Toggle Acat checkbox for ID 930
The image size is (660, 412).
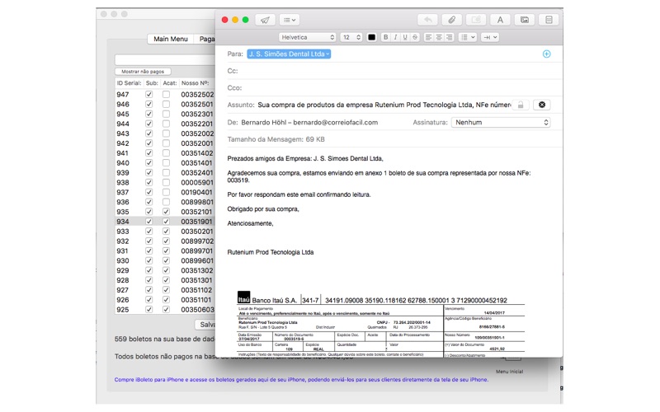click(x=167, y=260)
